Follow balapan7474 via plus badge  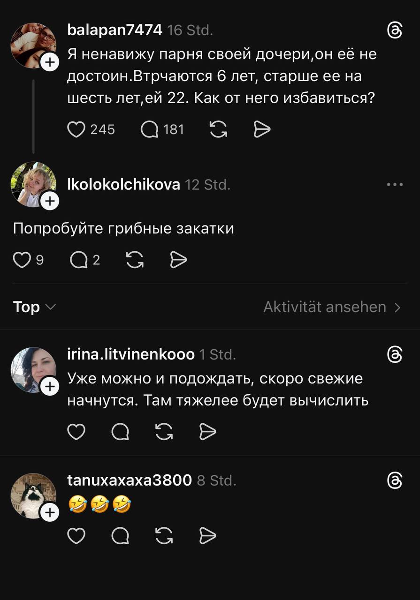point(50,62)
